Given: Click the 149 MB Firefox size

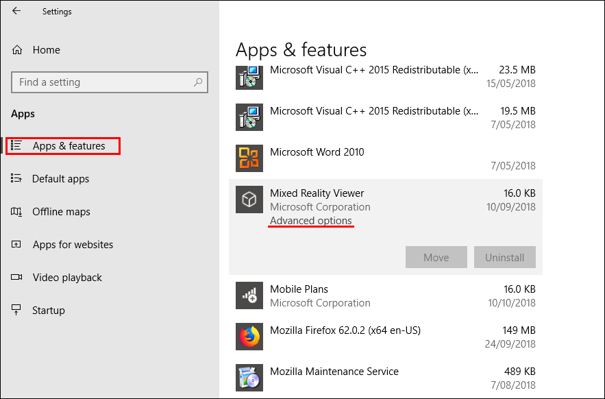Looking at the screenshot, I should (x=519, y=330).
